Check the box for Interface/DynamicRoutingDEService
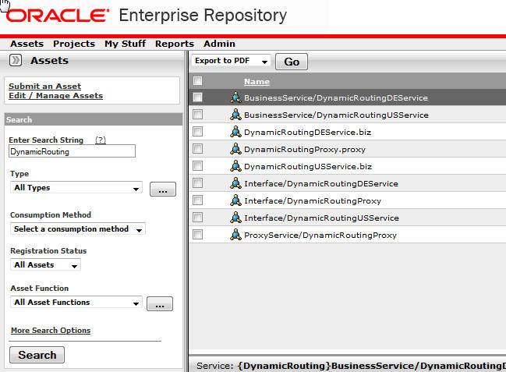Viewport: 506px width, 372px height. pos(197,183)
